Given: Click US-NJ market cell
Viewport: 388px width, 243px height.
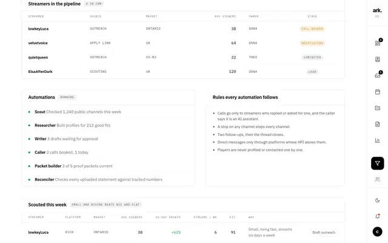Looking at the screenshot, I should (151, 57).
